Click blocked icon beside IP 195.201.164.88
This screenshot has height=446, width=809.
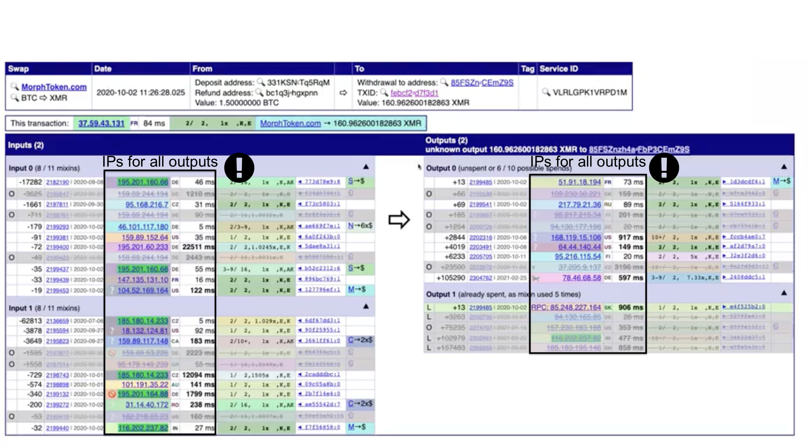(x=112, y=394)
